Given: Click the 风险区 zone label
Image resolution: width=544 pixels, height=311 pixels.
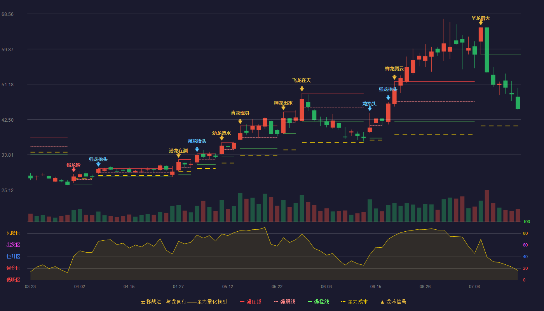Looking at the screenshot, I should pyautogui.click(x=13, y=233).
